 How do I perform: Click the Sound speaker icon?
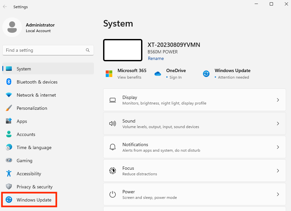[x=113, y=124]
